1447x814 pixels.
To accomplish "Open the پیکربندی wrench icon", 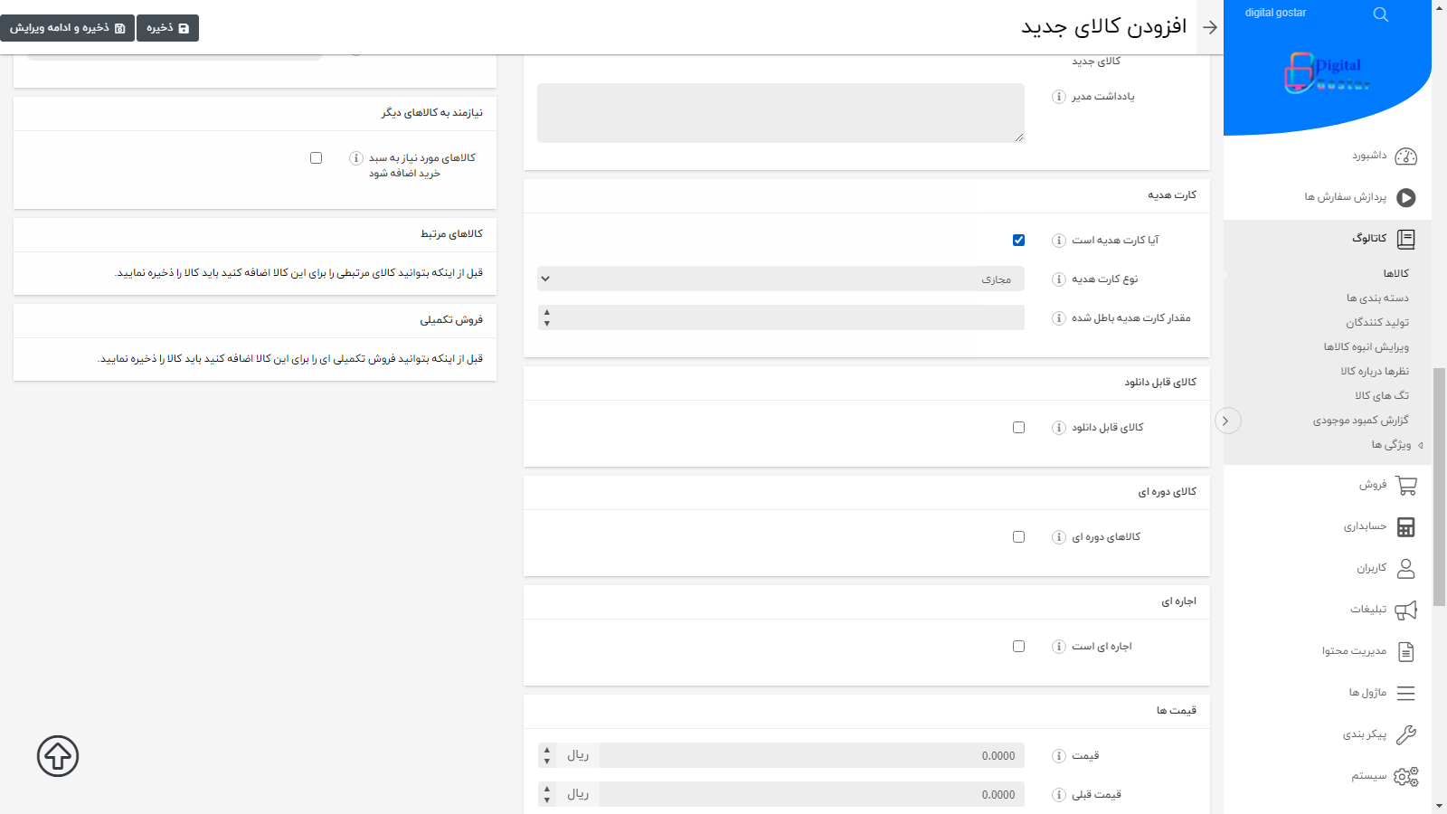I will (x=1404, y=734).
